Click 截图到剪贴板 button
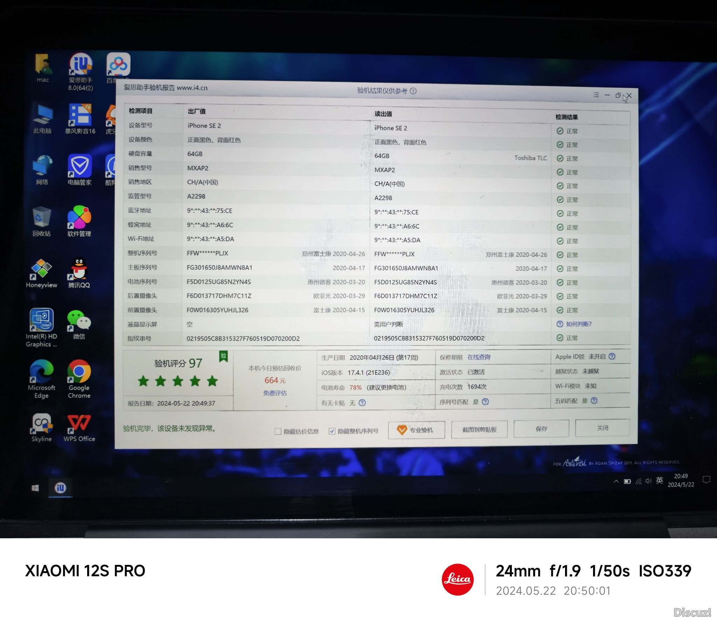717x621 pixels. (x=479, y=429)
